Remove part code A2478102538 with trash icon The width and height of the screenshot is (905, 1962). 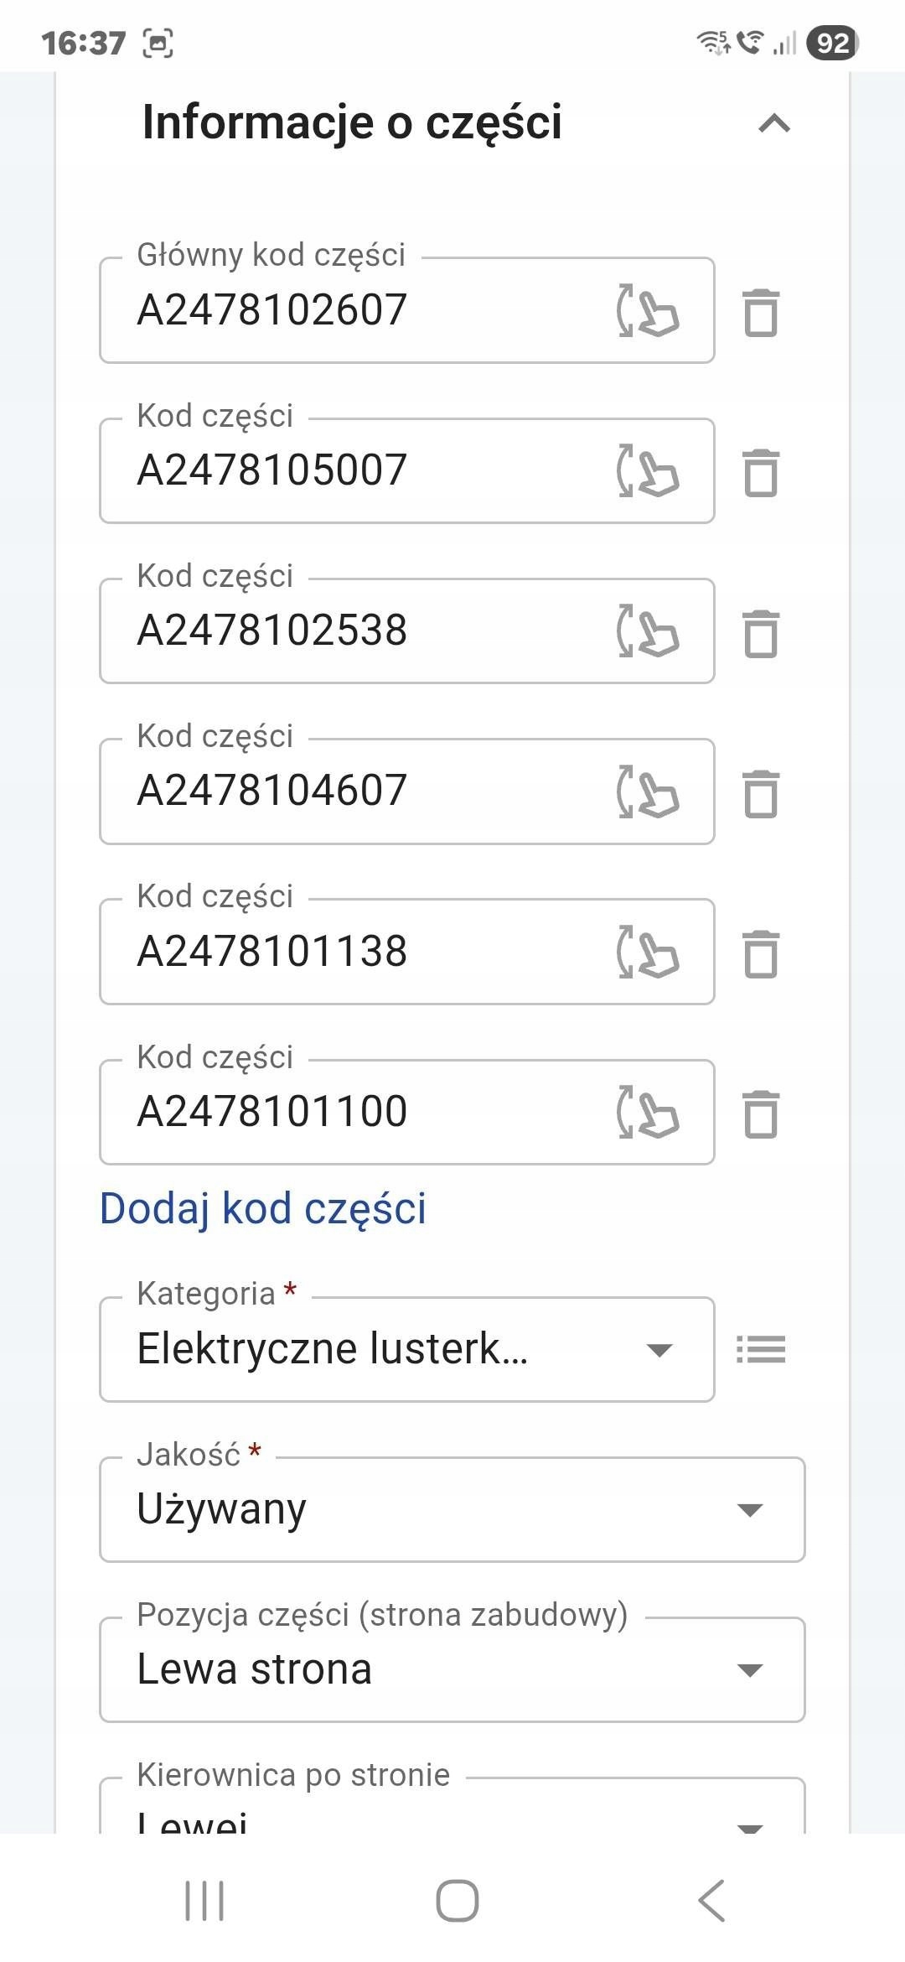[761, 633]
